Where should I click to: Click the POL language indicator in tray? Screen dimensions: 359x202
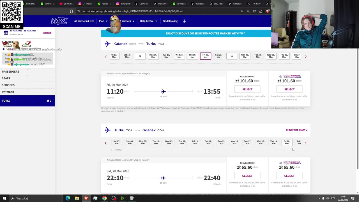333,198
